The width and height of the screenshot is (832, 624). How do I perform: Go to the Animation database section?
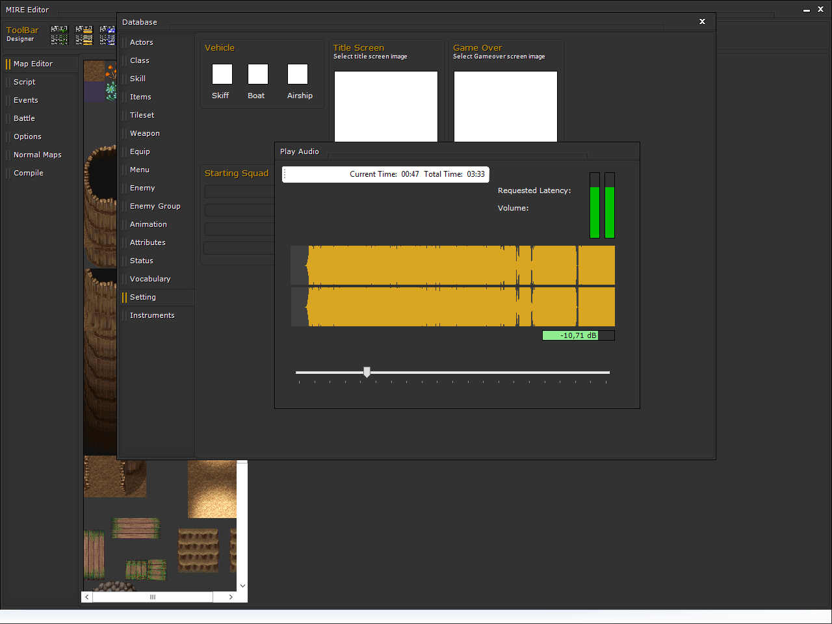pos(157,224)
